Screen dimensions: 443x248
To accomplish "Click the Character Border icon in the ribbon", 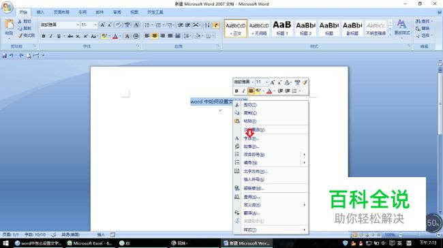I will 136,25.
